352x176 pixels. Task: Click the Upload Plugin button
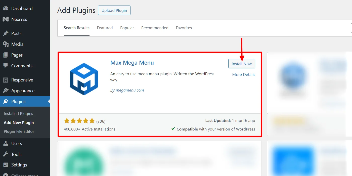114,10
